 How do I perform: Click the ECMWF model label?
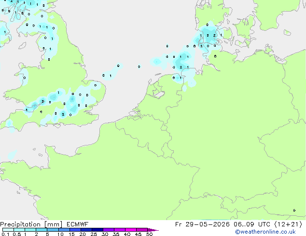click(78, 224)
